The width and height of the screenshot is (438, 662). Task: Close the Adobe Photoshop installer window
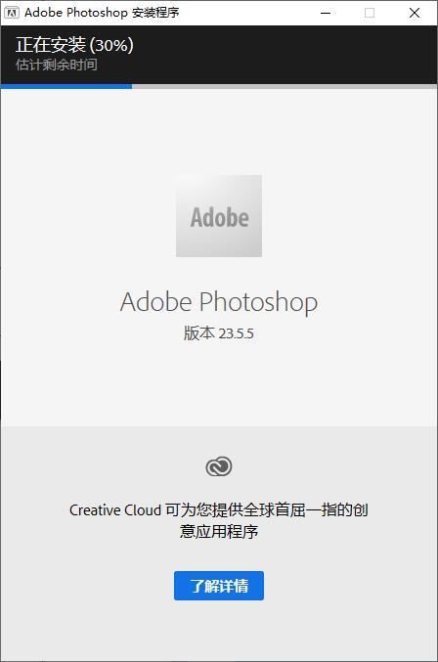click(415, 13)
